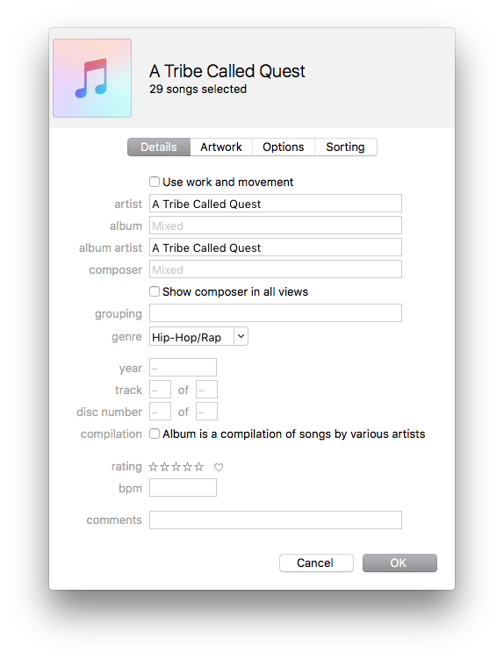Click the genre text box Hip-Hop/Rap
The height and width of the screenshot is (660, 504).
(191, 336)
